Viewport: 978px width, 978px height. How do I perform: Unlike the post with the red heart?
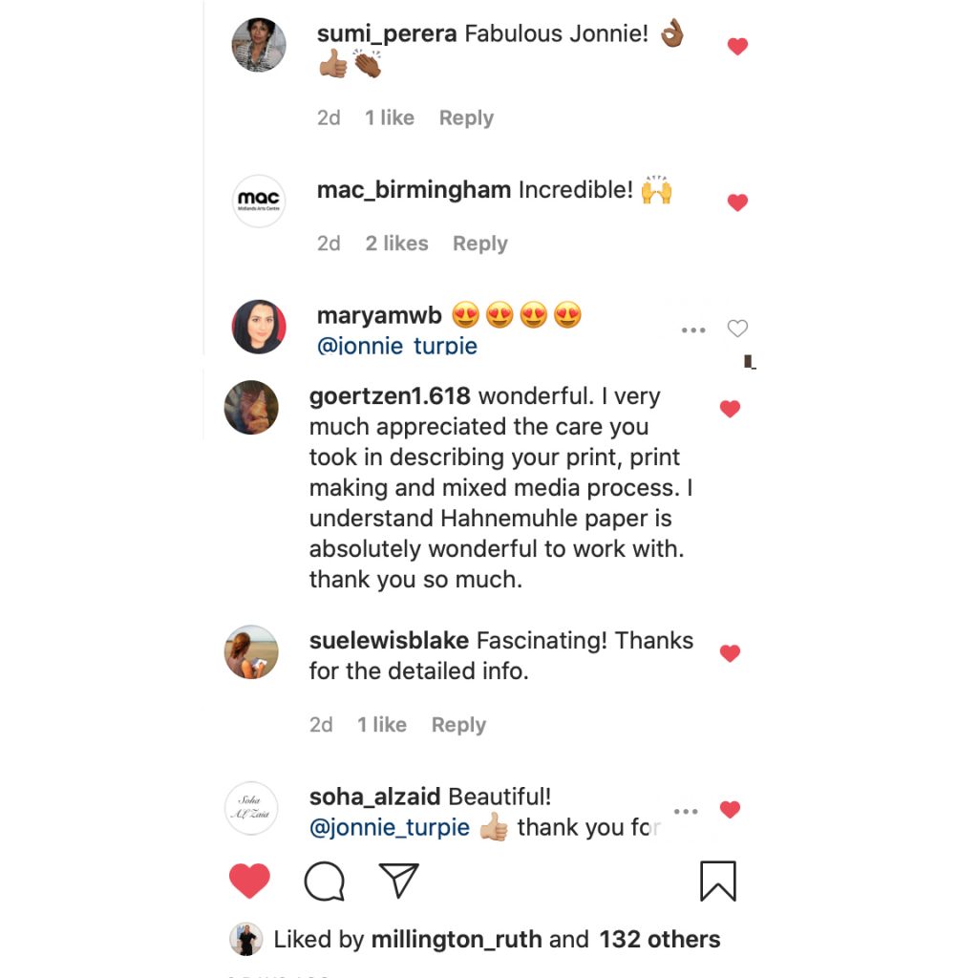click(249, 881)
